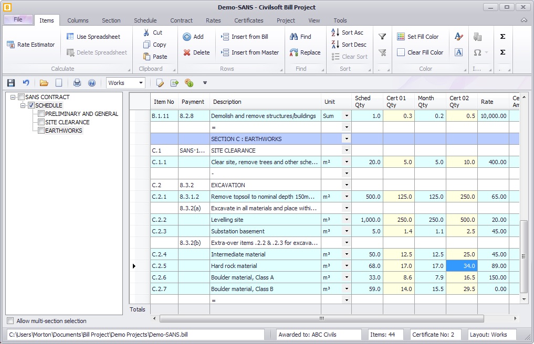Switch to the Certificates tab

click(248, 20)
